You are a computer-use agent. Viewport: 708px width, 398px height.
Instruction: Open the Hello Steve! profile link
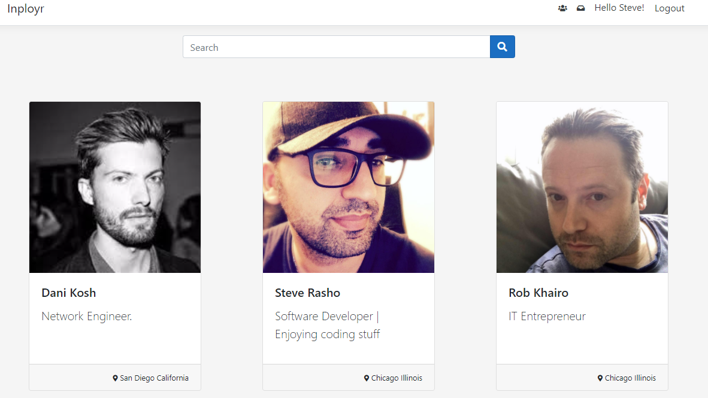pyautogui.click(x=619, y=8)
